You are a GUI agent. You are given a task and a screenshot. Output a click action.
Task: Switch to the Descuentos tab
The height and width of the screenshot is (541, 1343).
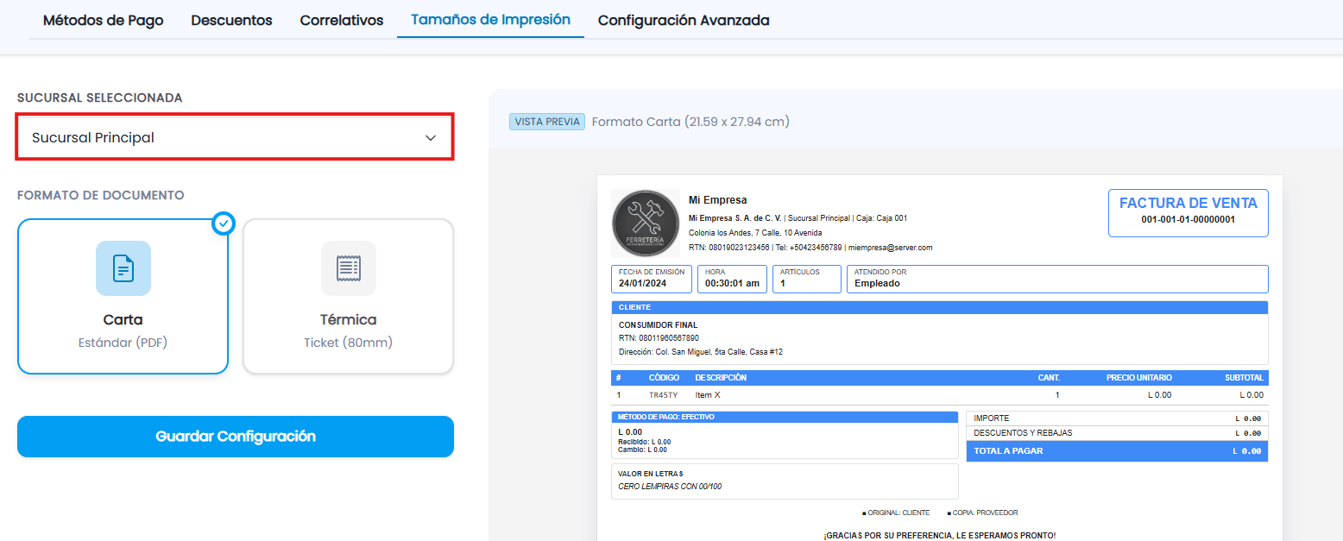point(231,20)
